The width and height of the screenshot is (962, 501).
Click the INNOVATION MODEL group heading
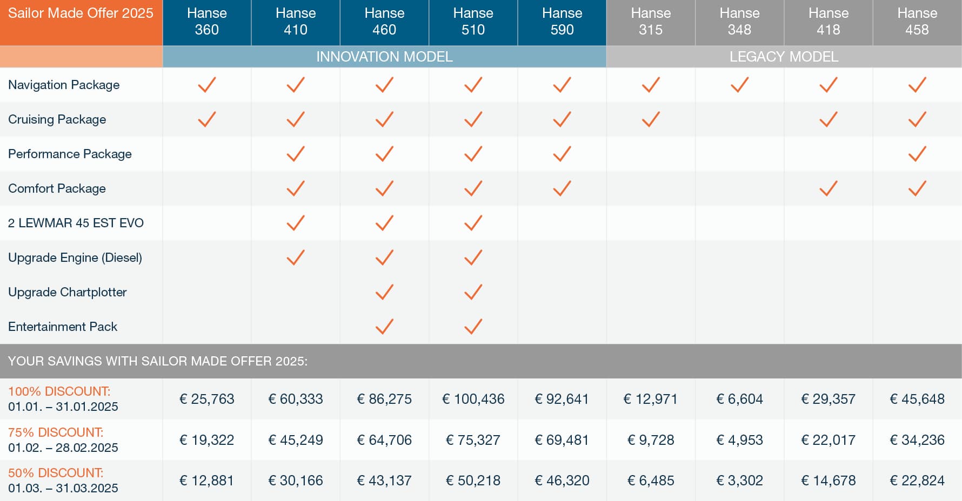[384, 57]
